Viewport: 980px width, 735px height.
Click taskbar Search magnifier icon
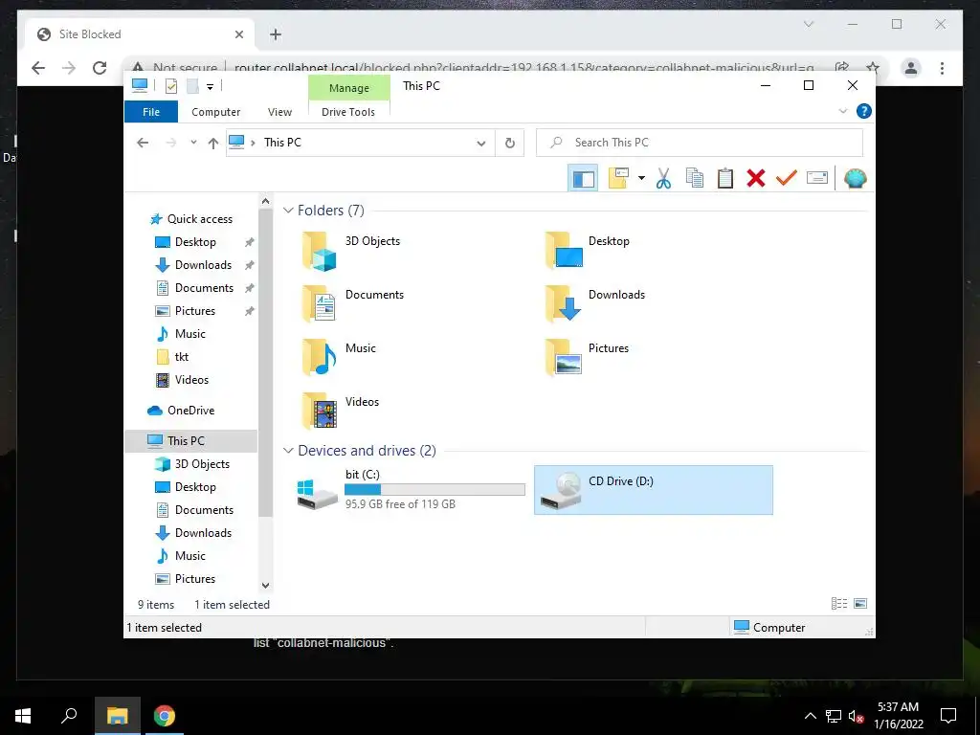coord(69,716)
